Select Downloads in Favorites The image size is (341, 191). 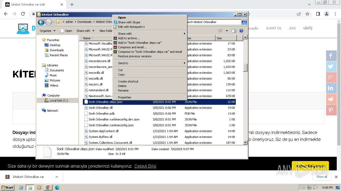[x=57, y=50]
